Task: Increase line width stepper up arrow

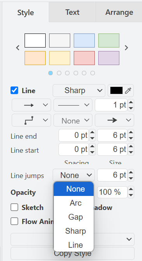Action: click(x=131, y=102)
